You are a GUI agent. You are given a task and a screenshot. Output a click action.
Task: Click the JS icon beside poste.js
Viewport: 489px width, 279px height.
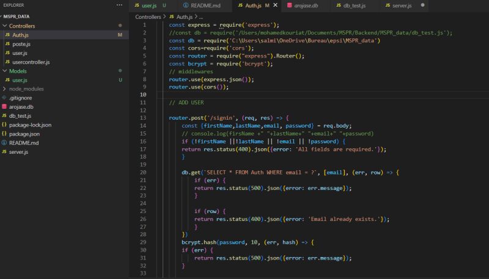click(x=7, y=44)
